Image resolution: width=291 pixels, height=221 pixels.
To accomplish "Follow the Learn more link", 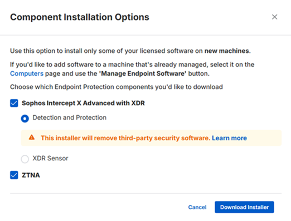I will [229, 138].
